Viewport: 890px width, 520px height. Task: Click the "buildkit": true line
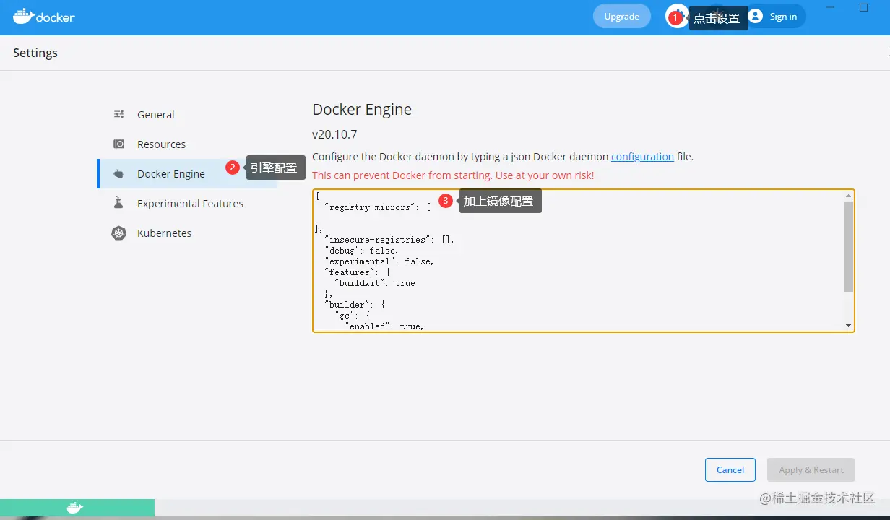(374, 283)
